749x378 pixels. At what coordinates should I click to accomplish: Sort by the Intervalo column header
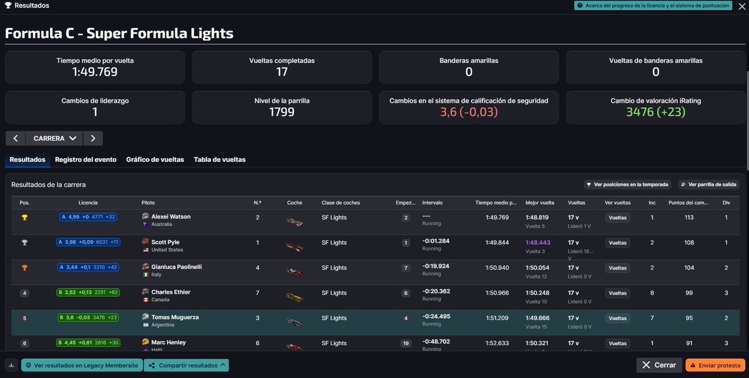[433, 202]
